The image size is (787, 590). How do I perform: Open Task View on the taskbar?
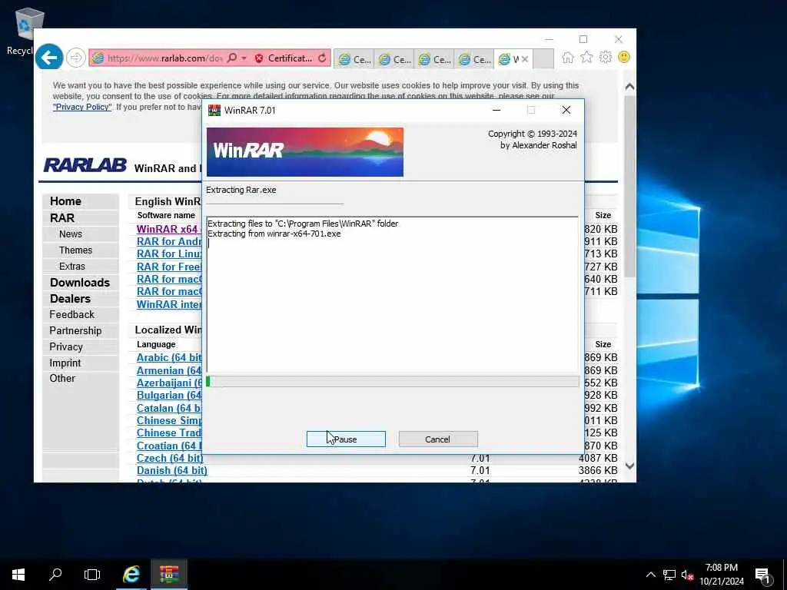point(92,575)
